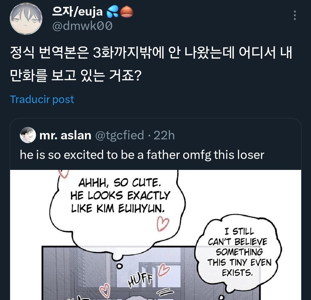Click the Traducir post link

(42, 99)
